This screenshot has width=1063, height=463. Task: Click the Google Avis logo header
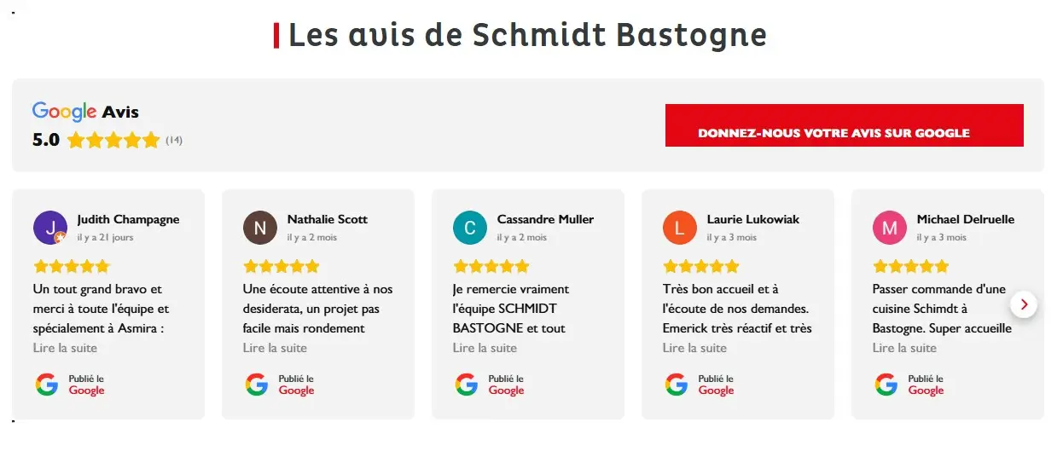pyautogui.click(x=85, y=112)
